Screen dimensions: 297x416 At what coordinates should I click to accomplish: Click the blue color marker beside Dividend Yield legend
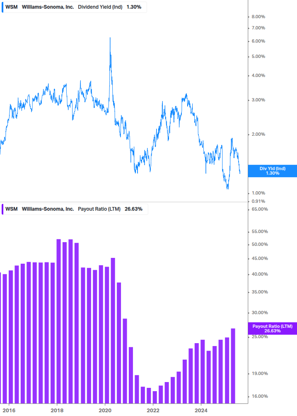pyautogui.click(x=2, y=7)
